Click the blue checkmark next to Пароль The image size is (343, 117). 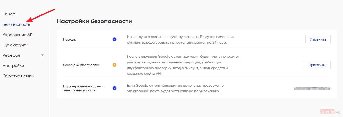tap(114, 39)
